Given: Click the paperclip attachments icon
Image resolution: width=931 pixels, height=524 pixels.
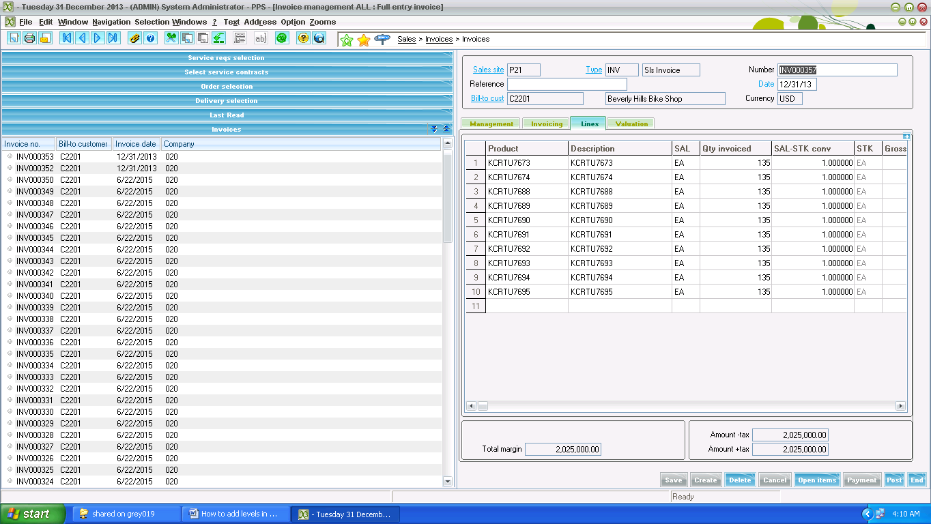Looking at the screenshot, I should pos(134,38).
